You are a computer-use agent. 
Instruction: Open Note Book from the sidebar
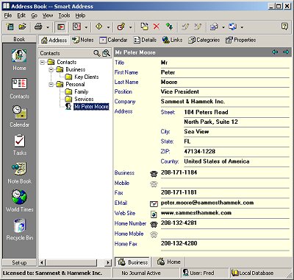coord(19,173)
